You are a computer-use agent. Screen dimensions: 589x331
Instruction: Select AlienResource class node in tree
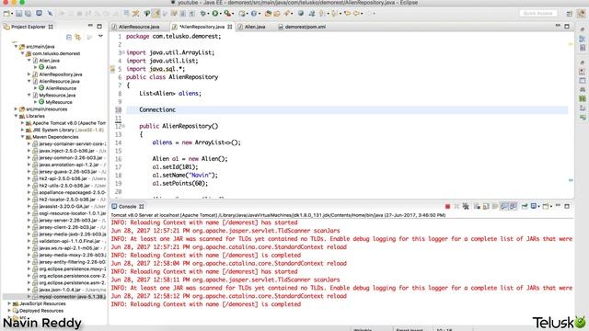coord(61,88)
